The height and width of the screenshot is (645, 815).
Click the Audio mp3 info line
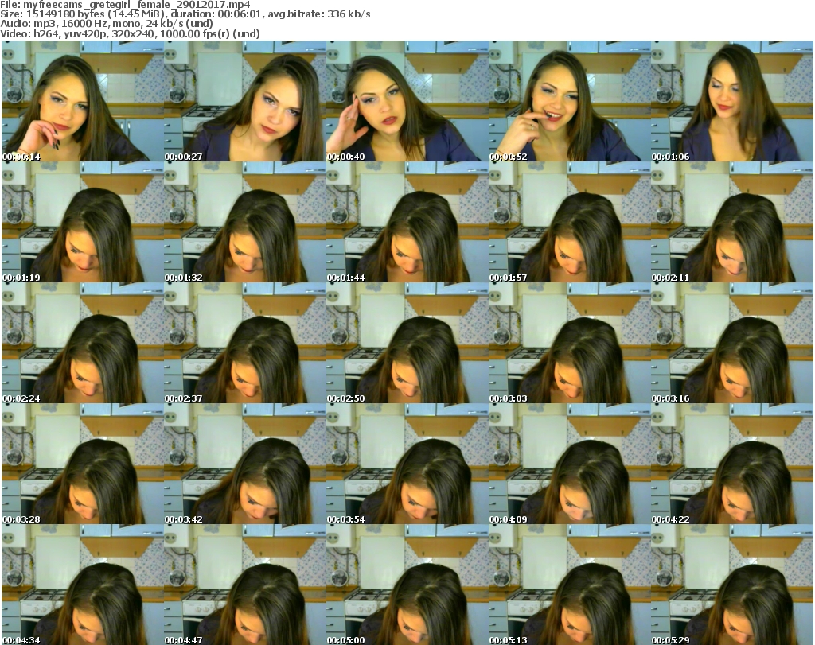107,24
